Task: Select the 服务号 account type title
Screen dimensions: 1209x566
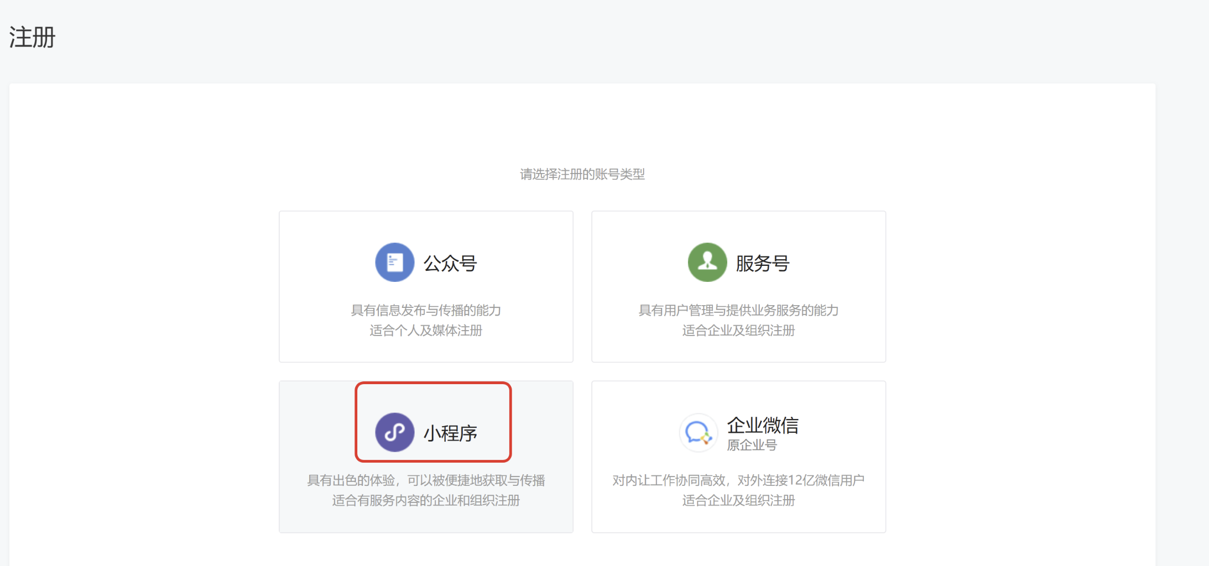Action: [763, 264]
